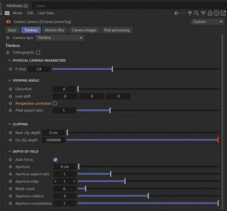227x211 pixels.
Task: Toggle the lock element icon
Action: (210, 13)
